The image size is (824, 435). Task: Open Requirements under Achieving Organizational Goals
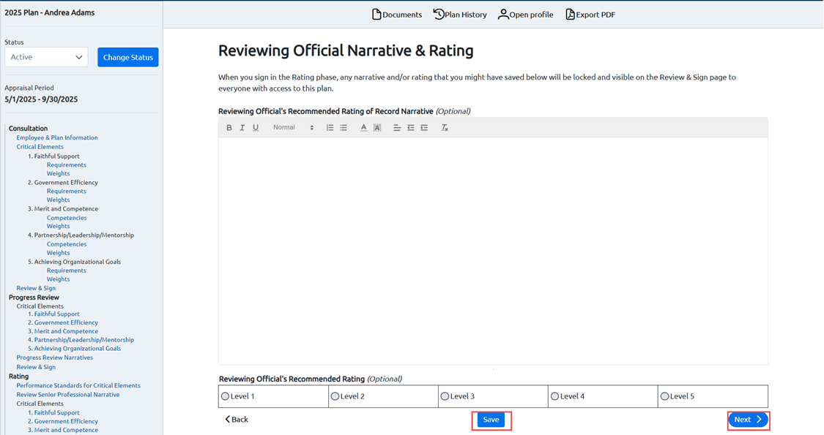point(66,271)
